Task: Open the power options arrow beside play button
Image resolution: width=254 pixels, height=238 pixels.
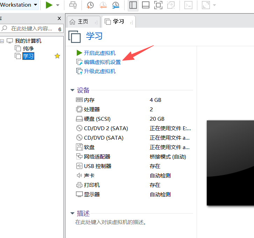Action: click(x=58, y=5)
